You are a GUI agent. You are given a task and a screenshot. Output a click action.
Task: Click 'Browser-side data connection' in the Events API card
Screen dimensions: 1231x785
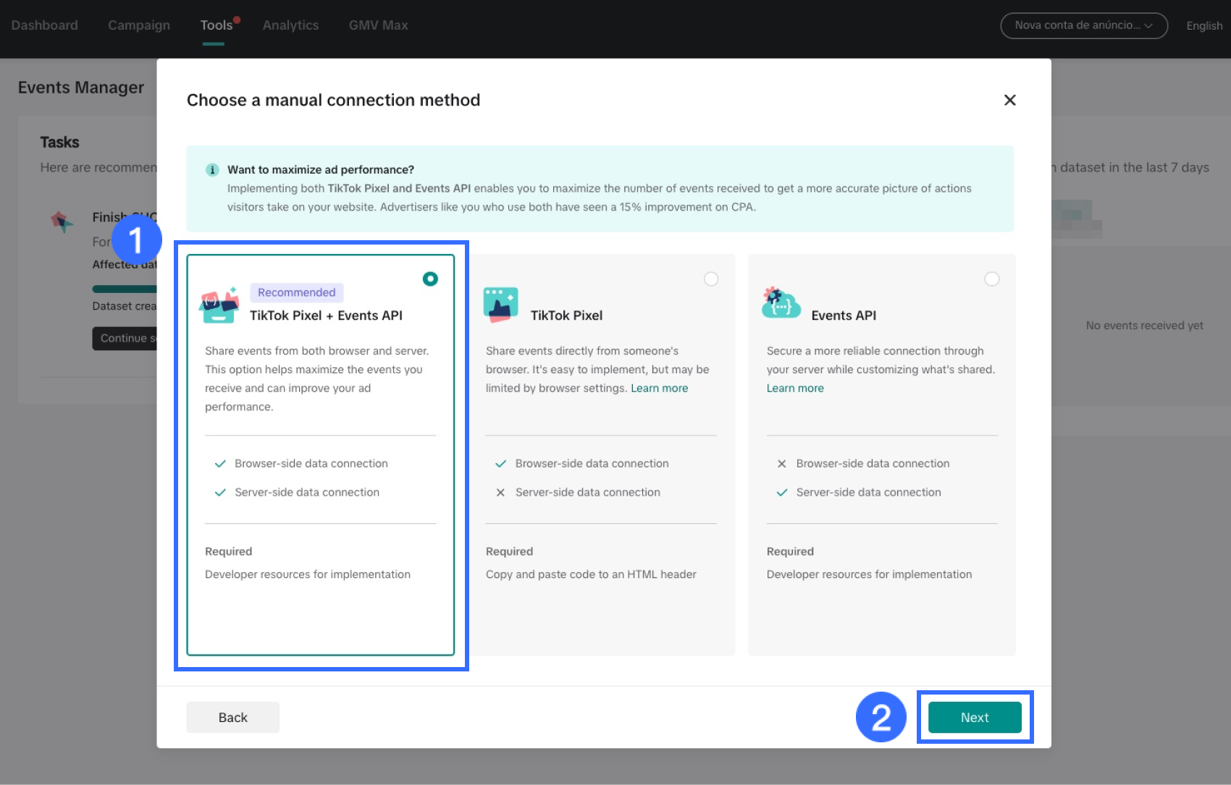pos(873,463)
